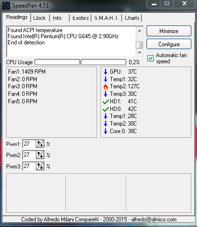
Task: Click the alfredo@almico.com status bar text
Action: click(154, 219)
